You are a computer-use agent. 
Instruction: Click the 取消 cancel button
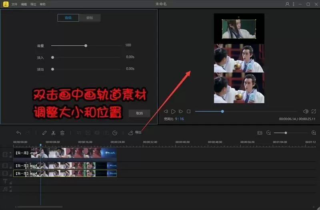pos(139,113)
